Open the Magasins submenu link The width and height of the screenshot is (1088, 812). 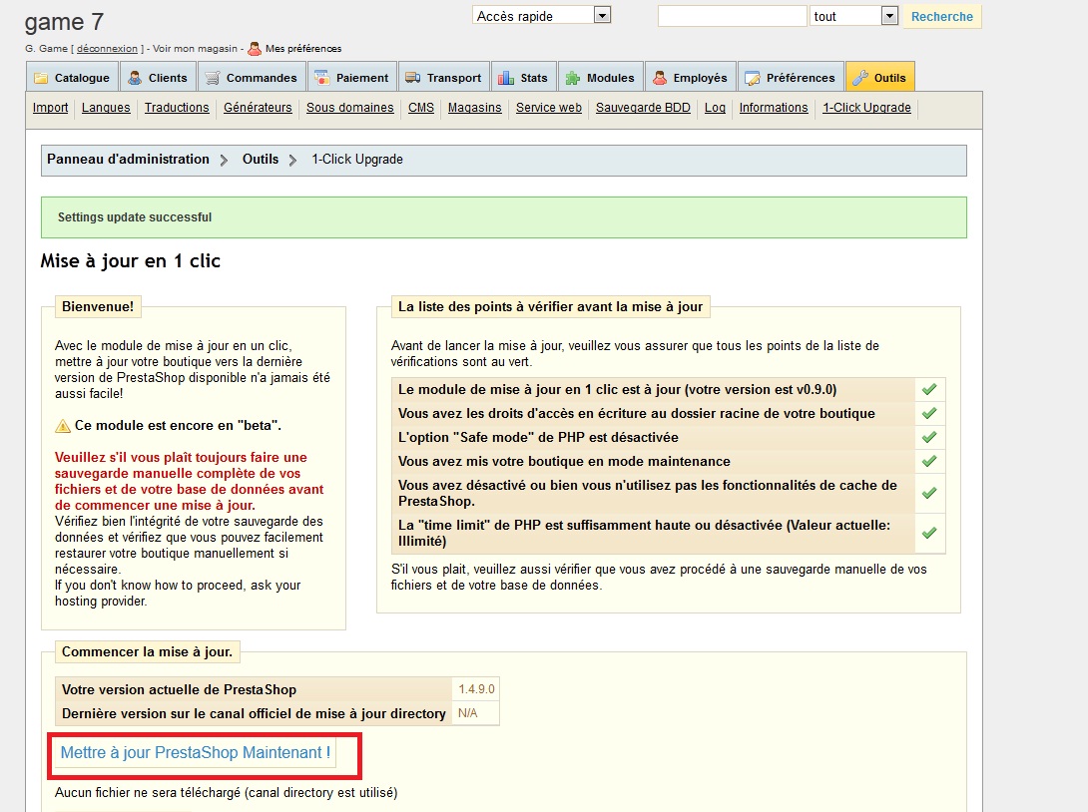coord(474,108)
